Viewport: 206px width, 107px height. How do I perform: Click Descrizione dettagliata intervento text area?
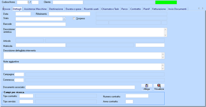click(x=83, y=56)
